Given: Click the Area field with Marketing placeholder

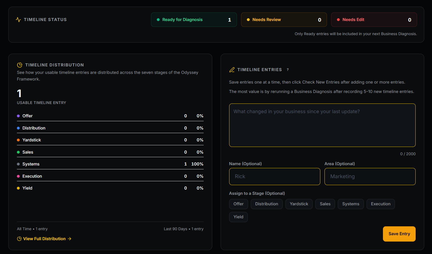Looking at the screenshot, I should pyautogui.click(x=370, y=177).
